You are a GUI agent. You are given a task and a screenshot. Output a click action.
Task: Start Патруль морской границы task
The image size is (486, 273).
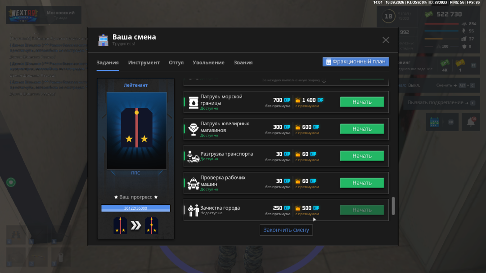[362, 102]
